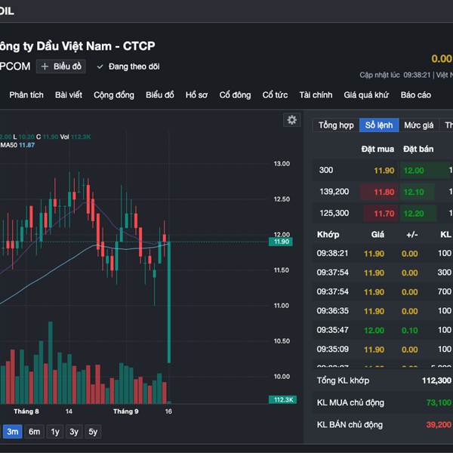This screenshot has width=453, height=453.
Task: Open the chart settings gear icon
Action: (291, 120)
